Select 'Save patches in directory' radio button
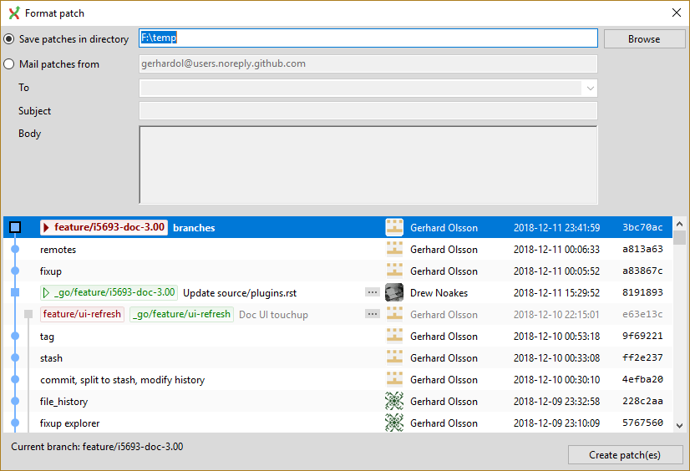The width and height of the screenshot is (690, 471). 9,39
